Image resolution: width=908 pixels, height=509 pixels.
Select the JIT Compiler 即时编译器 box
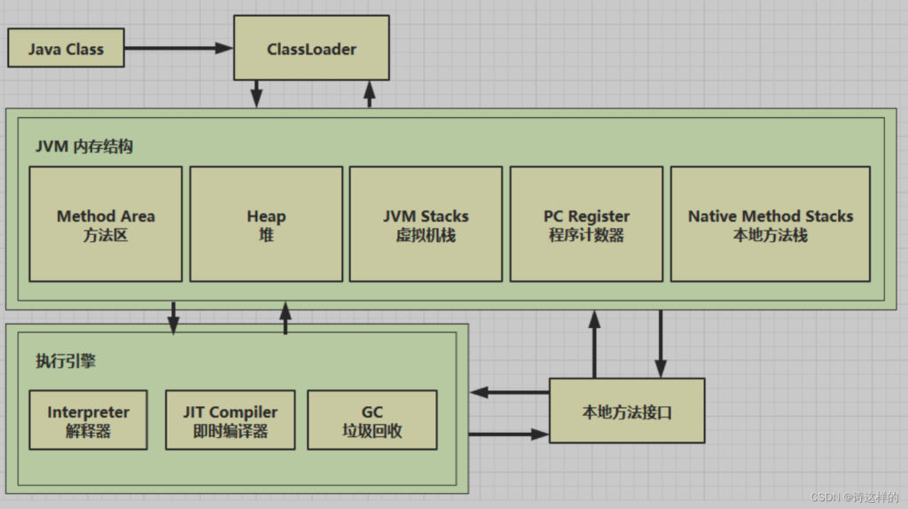pyautogui.click(x=231, y=419)
